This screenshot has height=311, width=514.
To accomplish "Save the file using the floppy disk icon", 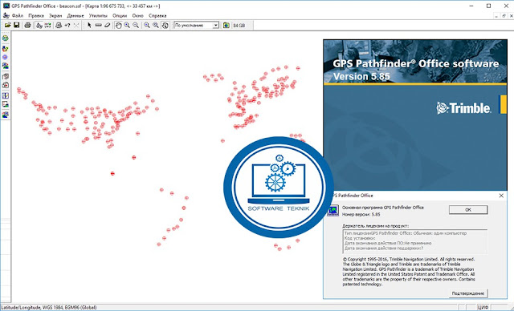I will coord(16,25).
